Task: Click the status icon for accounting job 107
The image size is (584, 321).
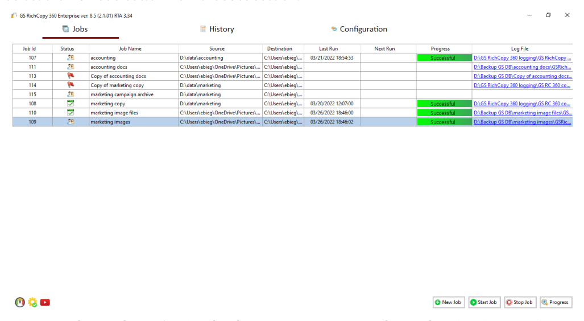Action: tap(71, 58)
